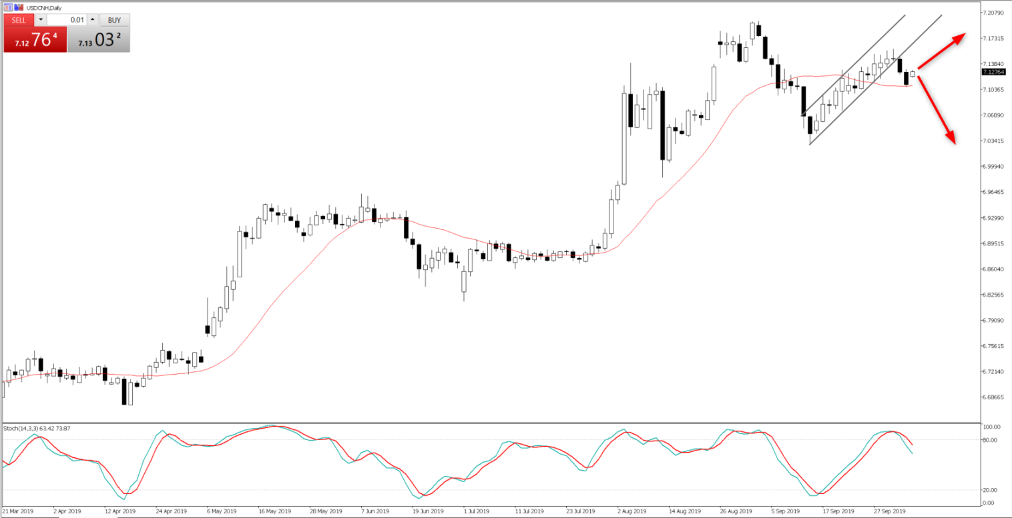Click the current price tag 7.12764
This screenshot has height=518, width=1012.
995,71
